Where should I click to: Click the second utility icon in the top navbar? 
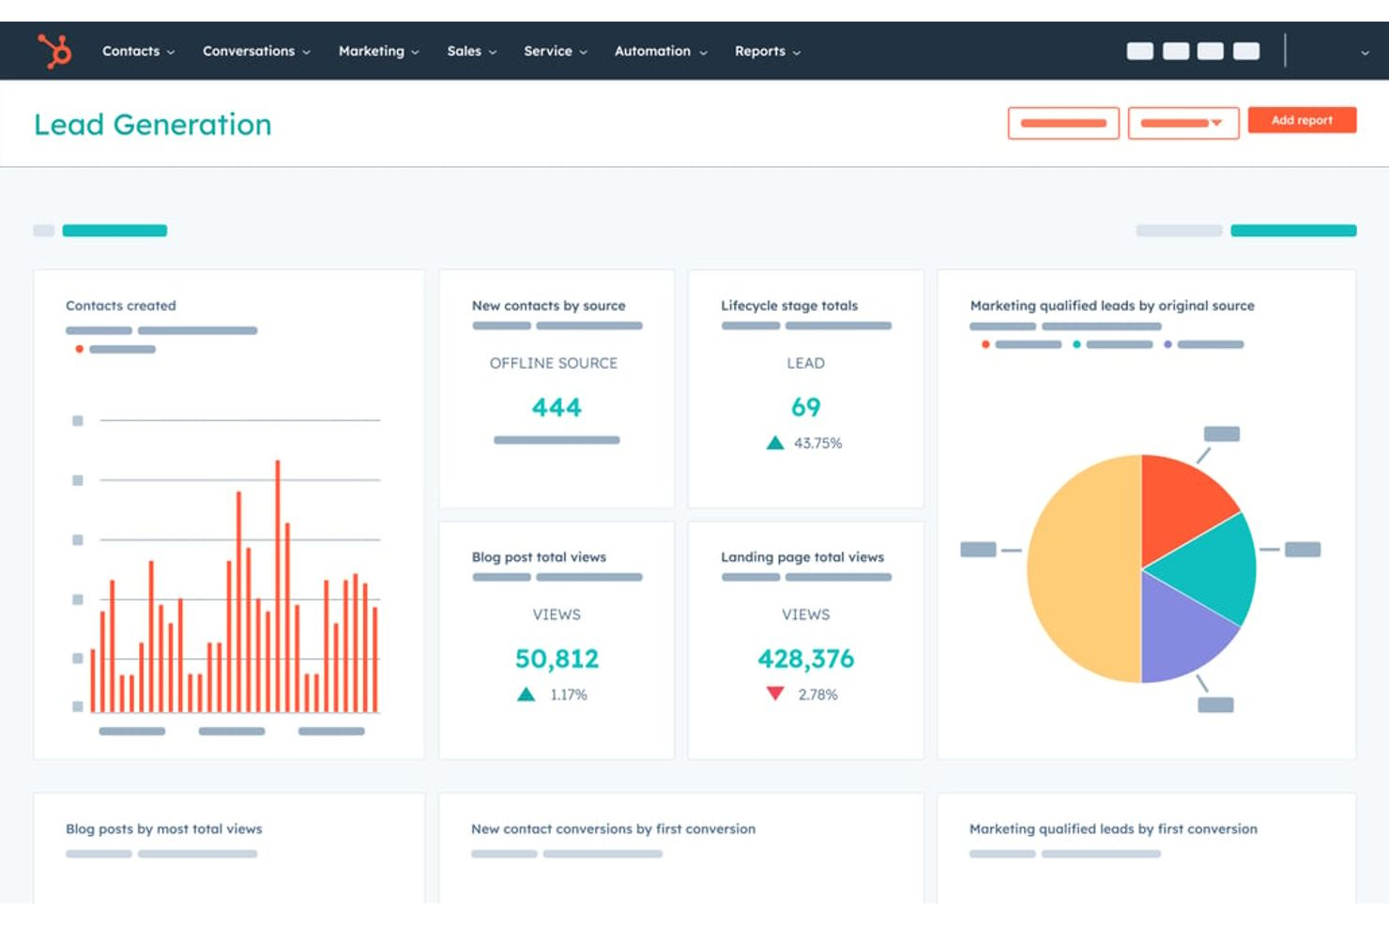click(1174, 51)
